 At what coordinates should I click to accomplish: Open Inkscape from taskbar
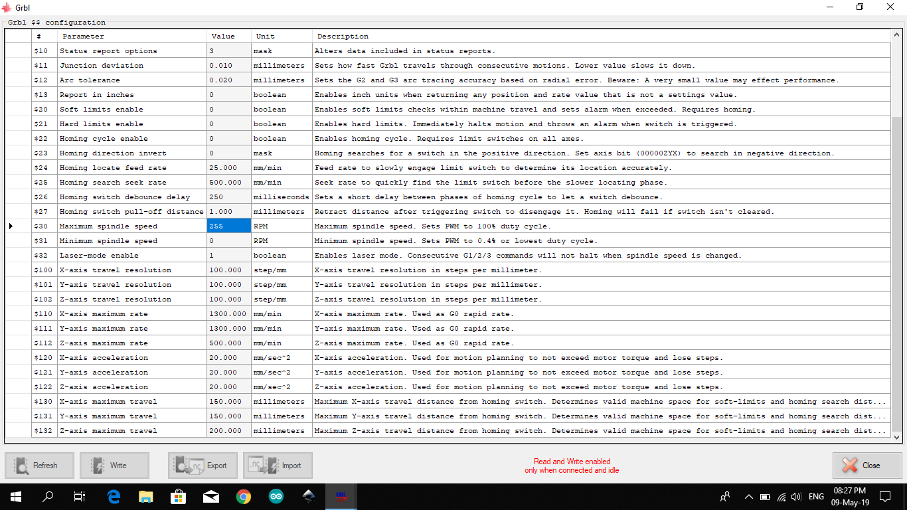(x=309, y=497)
